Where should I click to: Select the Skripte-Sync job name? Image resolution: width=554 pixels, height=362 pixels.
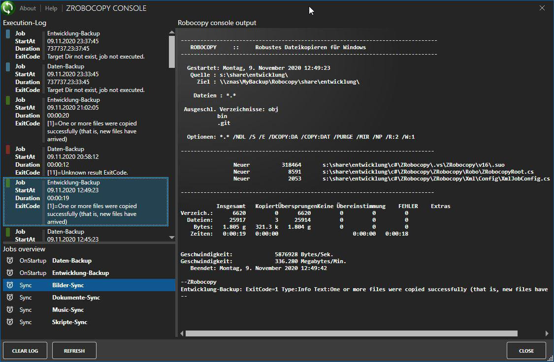tap(69, 322)
